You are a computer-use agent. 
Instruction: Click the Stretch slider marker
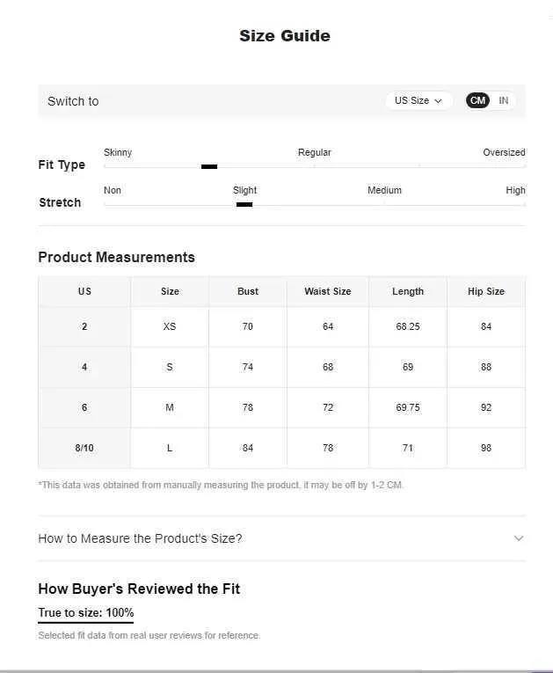click(x=244, y=204)
